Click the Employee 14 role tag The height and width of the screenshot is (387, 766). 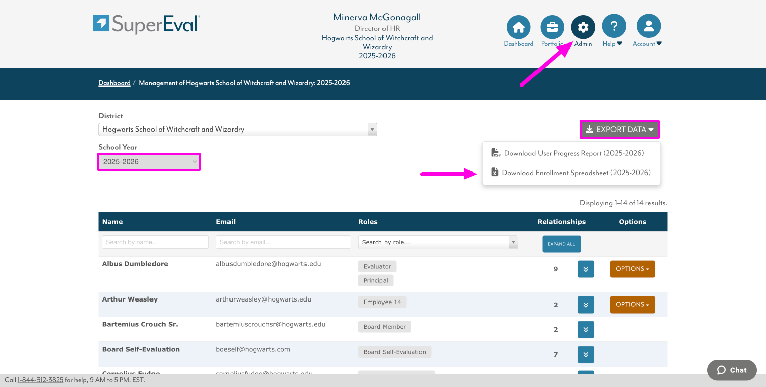(382, 302)
